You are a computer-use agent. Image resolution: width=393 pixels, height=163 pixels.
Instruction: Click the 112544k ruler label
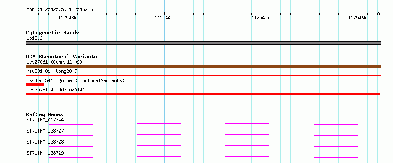(x=164, y=18)
